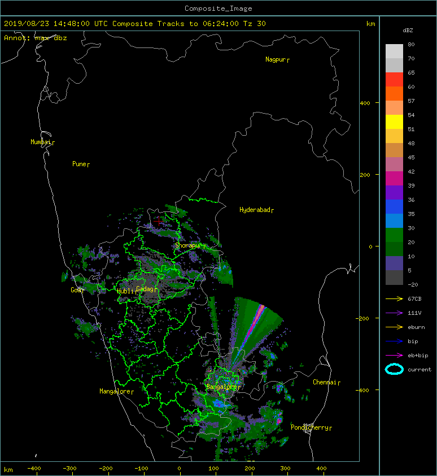
Task: Select the Bangalore city label
Action: tap(223, 387)
